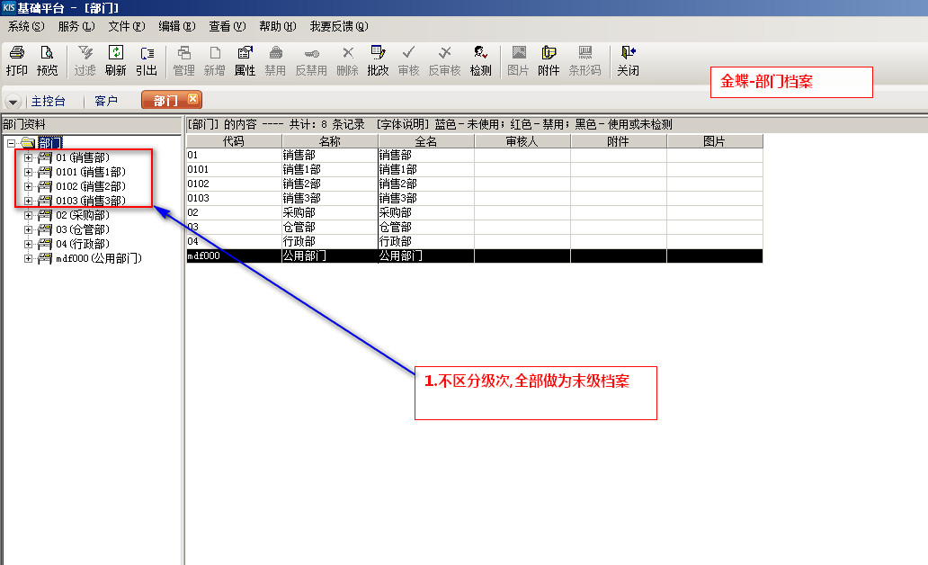Viewport: 928px width, 565px height.
Task: Click the Print (打印) toolbar icon
Action: pos(16,60)
